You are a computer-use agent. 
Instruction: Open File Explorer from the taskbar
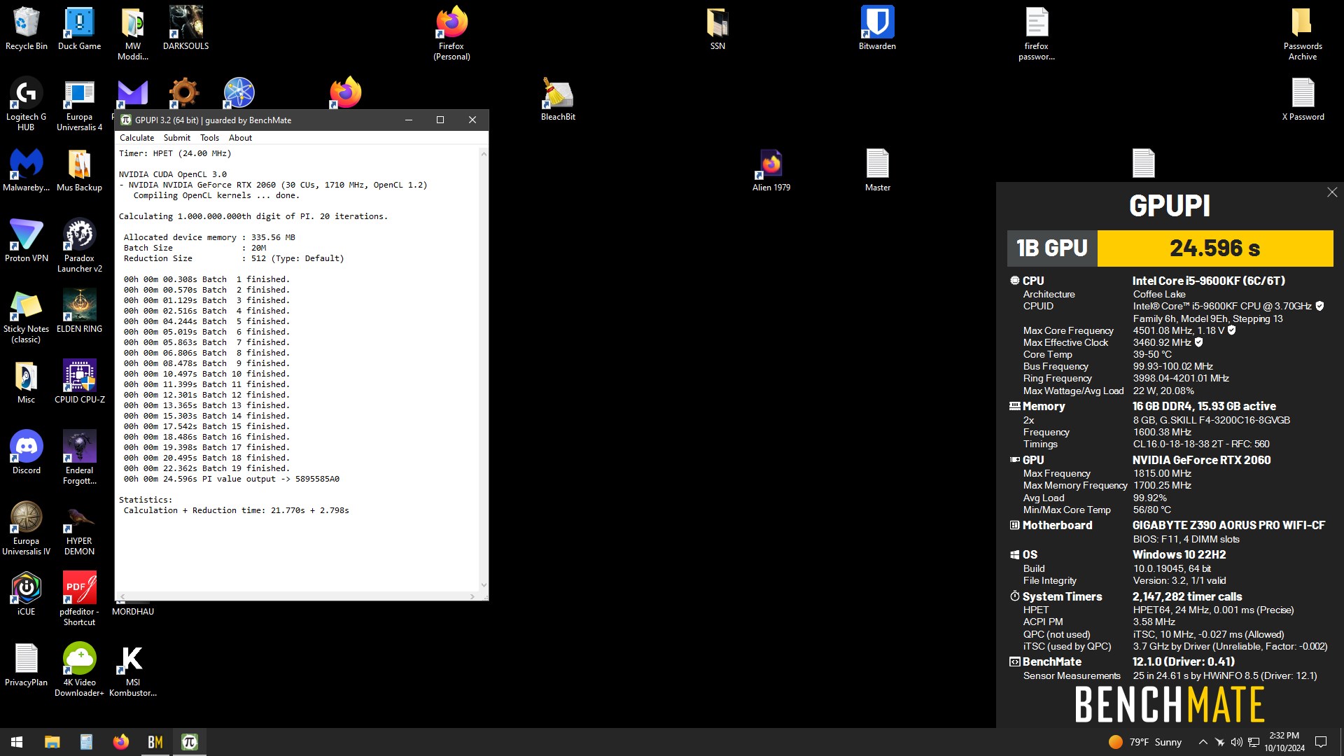(52, 742)
